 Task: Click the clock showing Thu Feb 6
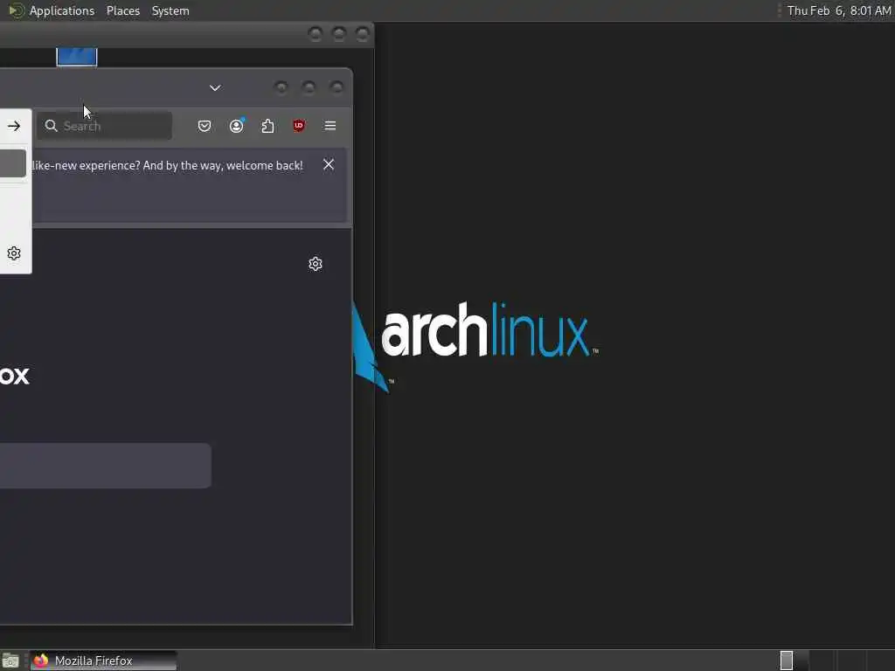[x=838, y=10]
